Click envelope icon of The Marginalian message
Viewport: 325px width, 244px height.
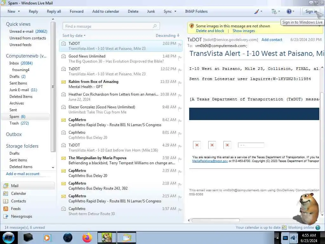click(63, 158)
